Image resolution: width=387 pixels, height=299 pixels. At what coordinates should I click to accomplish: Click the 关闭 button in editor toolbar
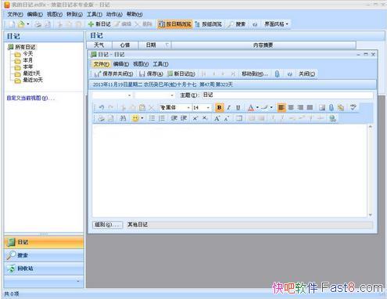pyautogui.click(x=306, y=74)
